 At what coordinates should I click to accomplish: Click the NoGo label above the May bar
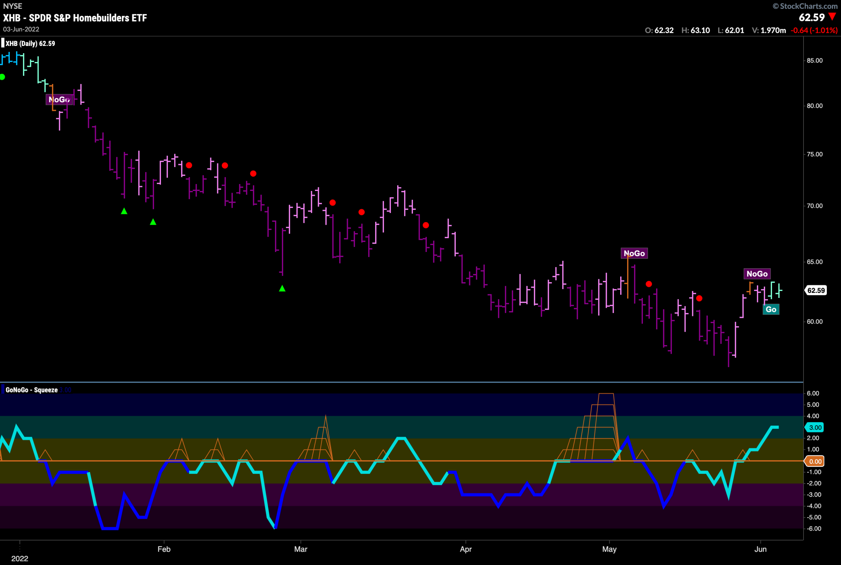tap(634, 253)
